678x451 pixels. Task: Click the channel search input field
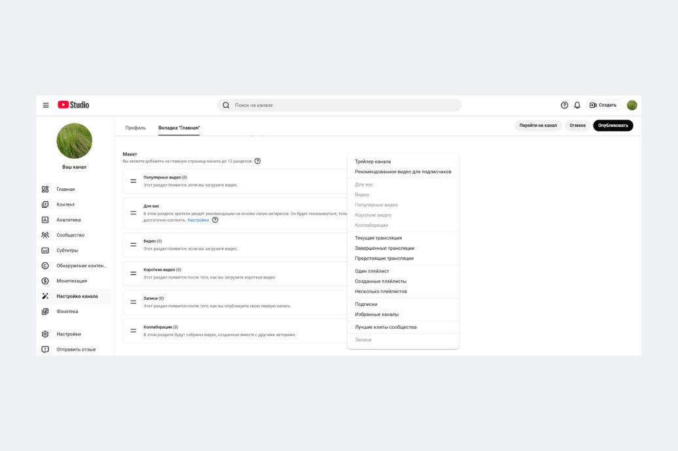[x=339, y=105]
